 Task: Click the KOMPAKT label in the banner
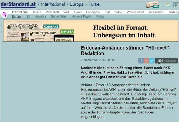[x=51, y=27]
